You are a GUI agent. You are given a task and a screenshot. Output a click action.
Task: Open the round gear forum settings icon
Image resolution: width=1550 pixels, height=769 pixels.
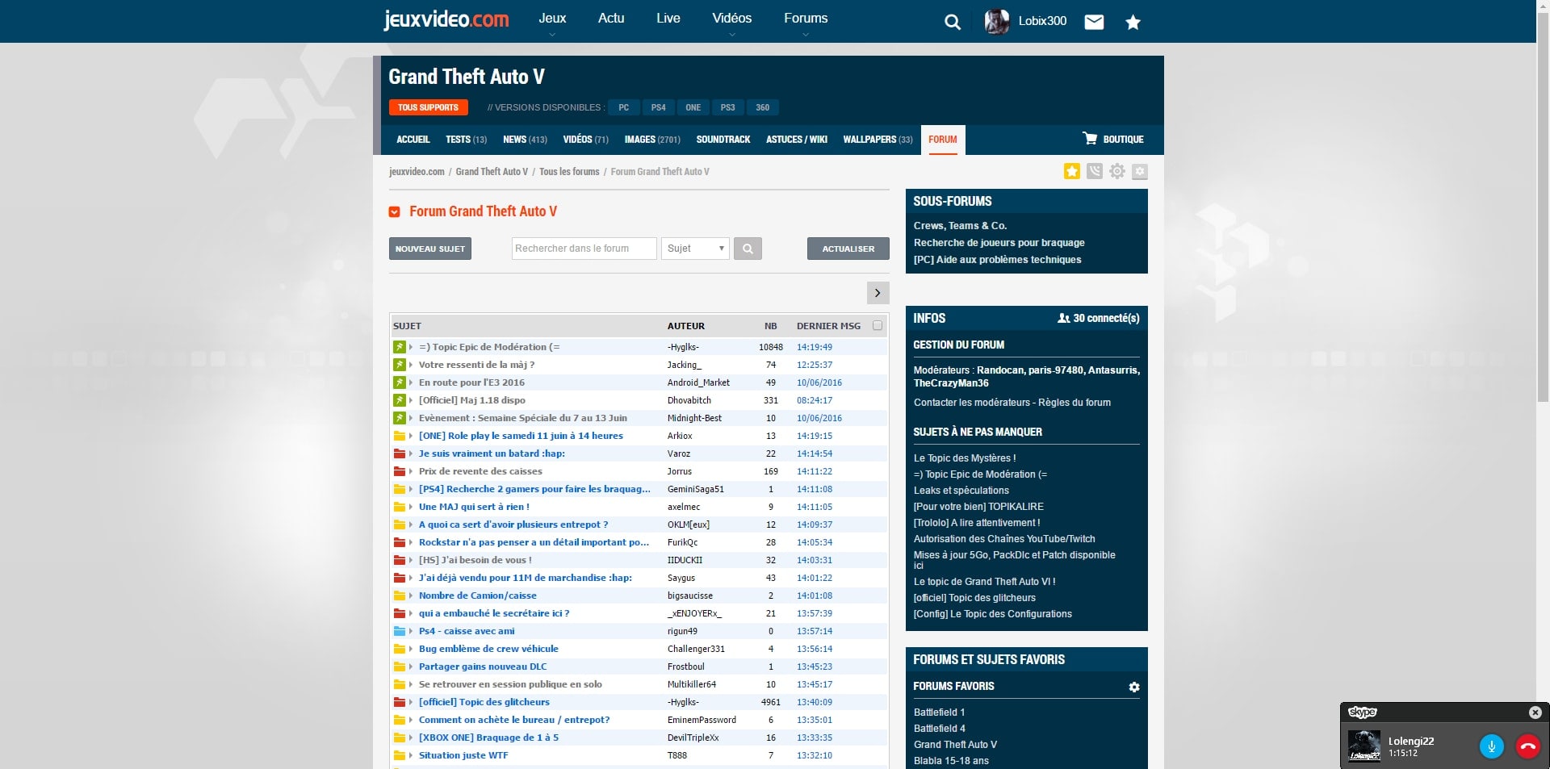[x=1117, y=171]
